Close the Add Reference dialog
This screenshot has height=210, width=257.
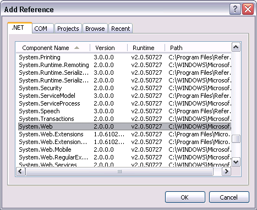[x=248, y=9]
